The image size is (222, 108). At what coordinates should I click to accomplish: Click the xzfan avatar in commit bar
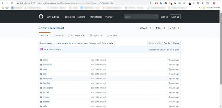tap(42, 49)
